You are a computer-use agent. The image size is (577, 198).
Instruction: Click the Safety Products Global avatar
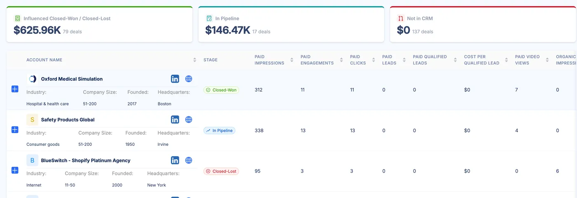click(32, 120)
